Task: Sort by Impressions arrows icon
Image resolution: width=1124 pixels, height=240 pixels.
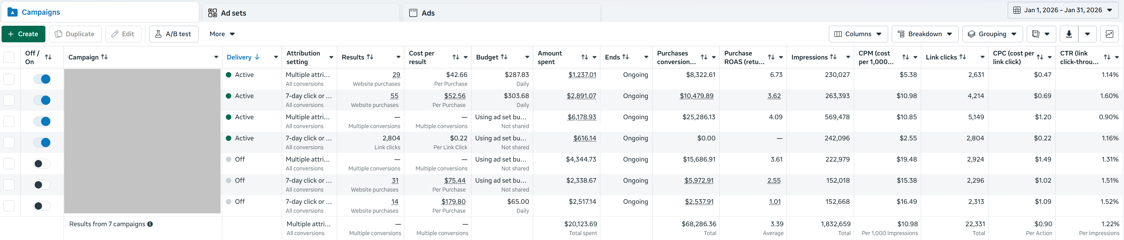Action: [x=833, y=57]
